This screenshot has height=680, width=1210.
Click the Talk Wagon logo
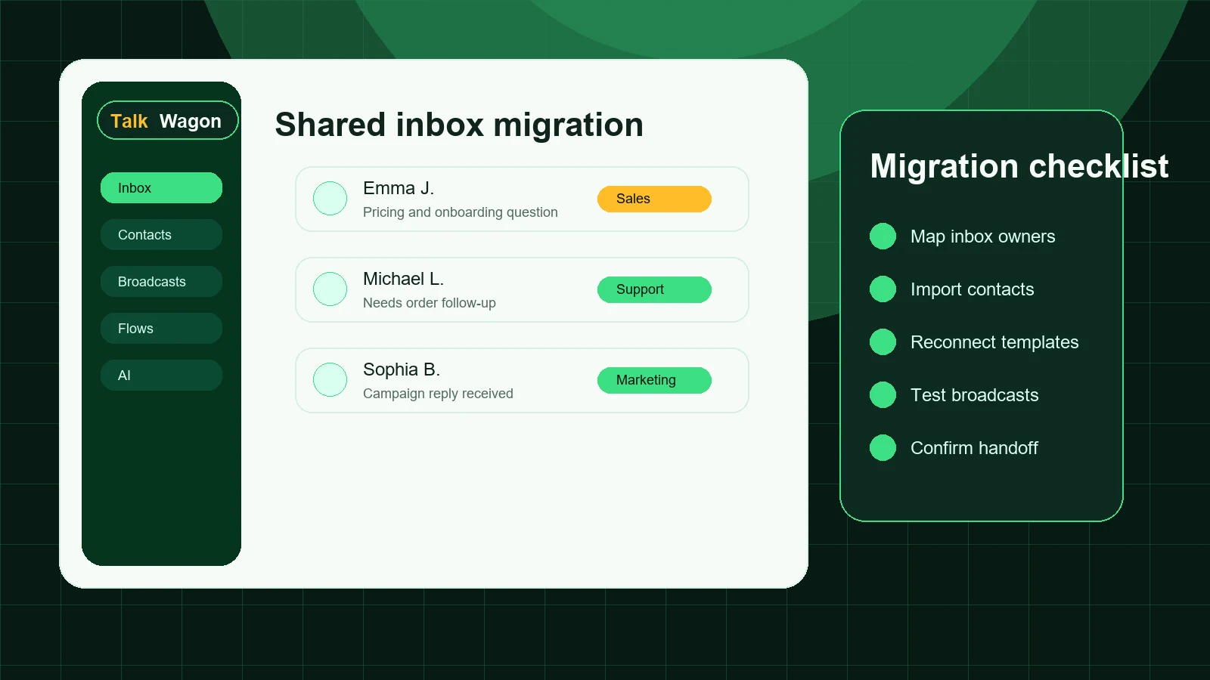pyautogui.click(x=167, y=120)
